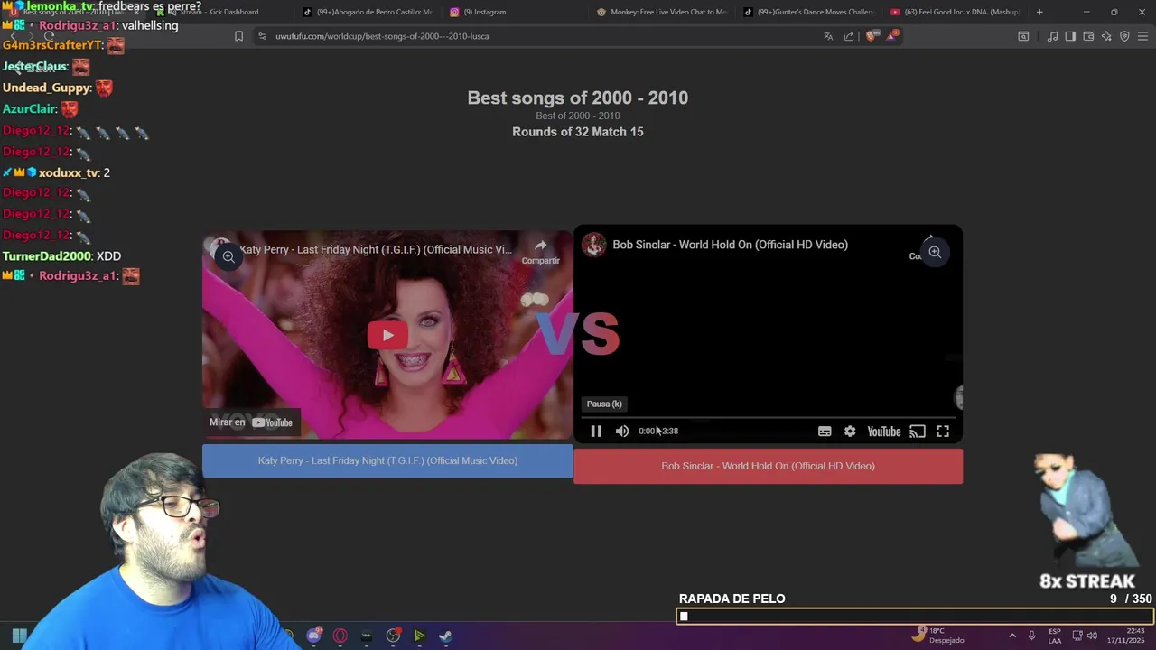The width and height of the screenshot is (1156, 650).
Task: Open a new browser tab
Action: 1039,12
